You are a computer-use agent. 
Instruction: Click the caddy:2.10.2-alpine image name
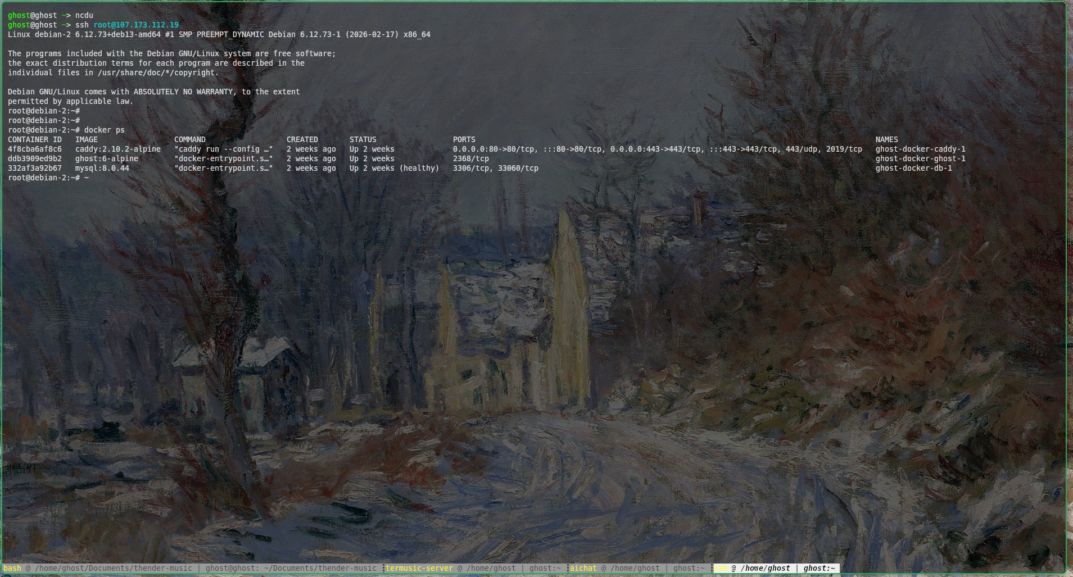(x=118, y=149)
